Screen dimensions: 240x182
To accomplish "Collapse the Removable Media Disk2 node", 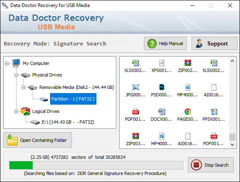I will [x=23, y=87].
